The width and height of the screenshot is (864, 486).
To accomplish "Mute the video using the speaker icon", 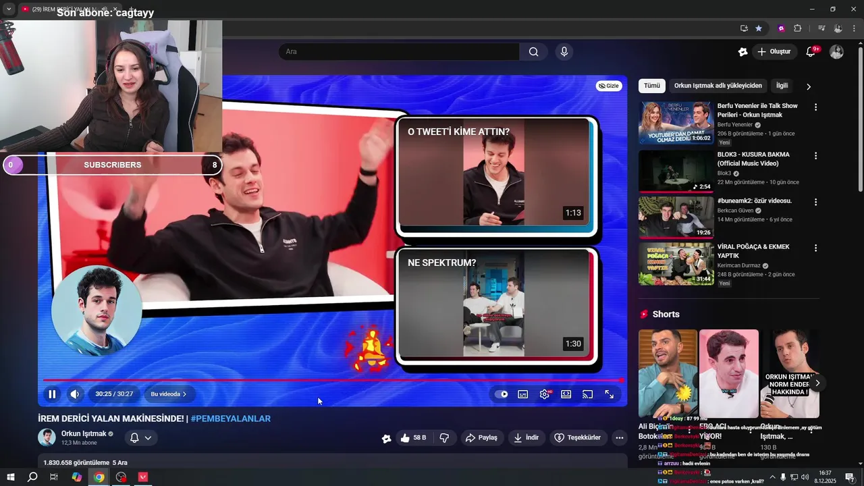I will pos(74,394).
